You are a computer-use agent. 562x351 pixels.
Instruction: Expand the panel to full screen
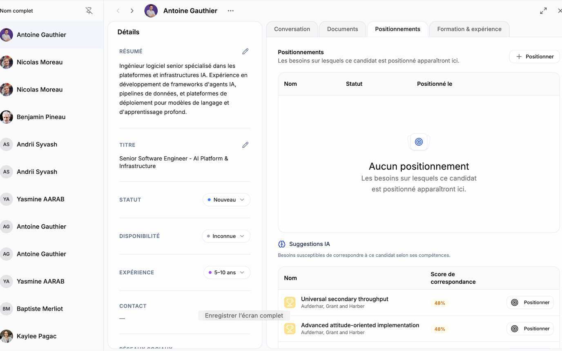coord(543,11)
